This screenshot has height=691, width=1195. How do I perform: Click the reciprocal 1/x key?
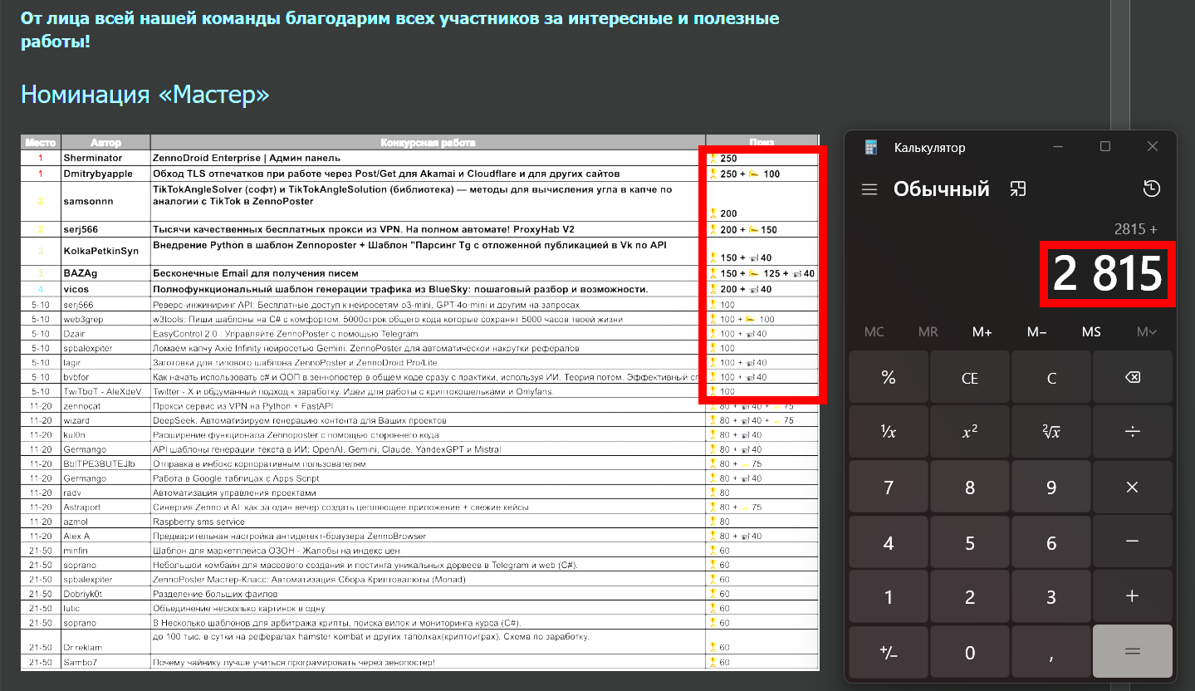tap(888, 432)
